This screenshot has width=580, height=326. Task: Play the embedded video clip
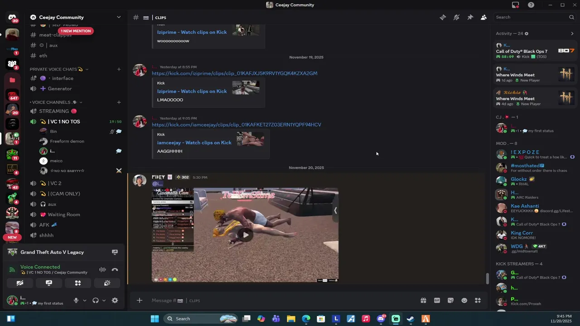245,235
